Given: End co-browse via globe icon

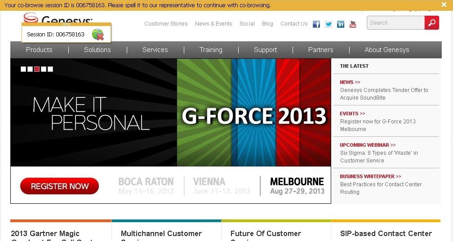Looking at the screenshot, I should pos(98,35).
